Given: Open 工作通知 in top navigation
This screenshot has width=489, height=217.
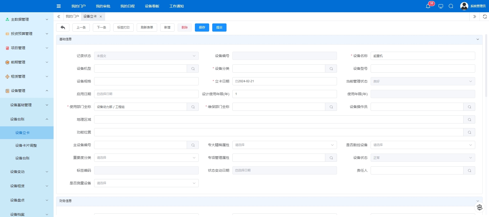Looking at the screenshot, I should (177, 6).
